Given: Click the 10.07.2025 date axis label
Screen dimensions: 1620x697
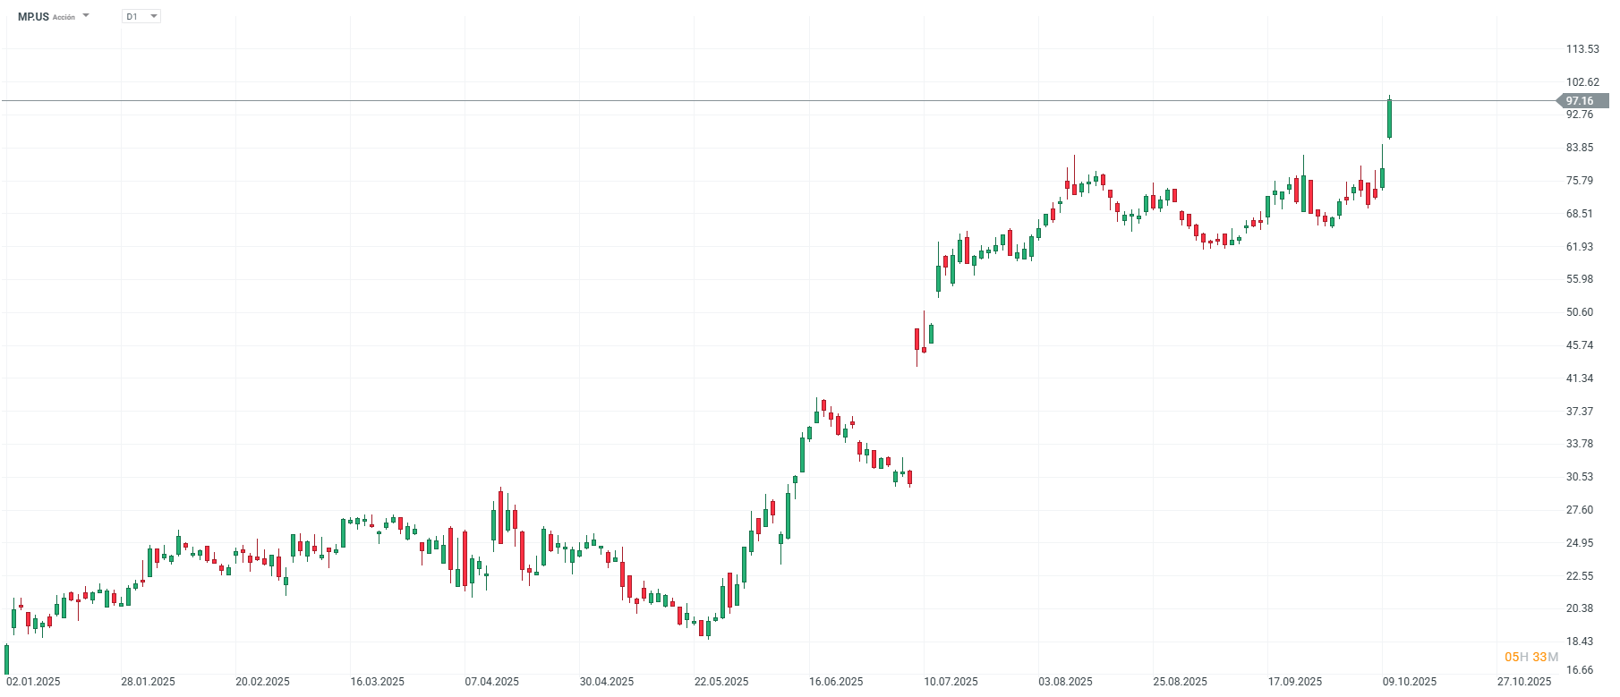Looking at the screenshot, I should click(951, 682).
